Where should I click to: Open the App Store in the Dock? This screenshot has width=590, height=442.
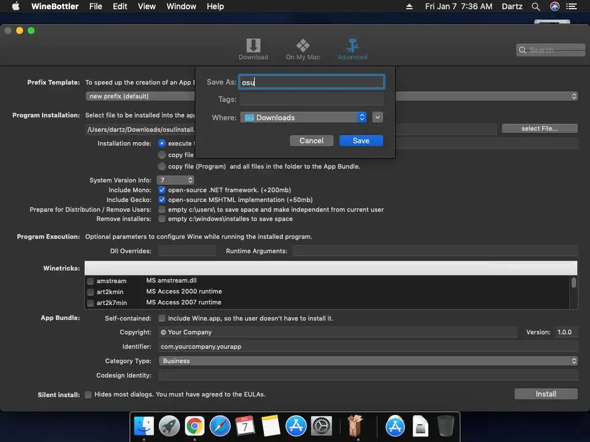[x=296, y=426]
